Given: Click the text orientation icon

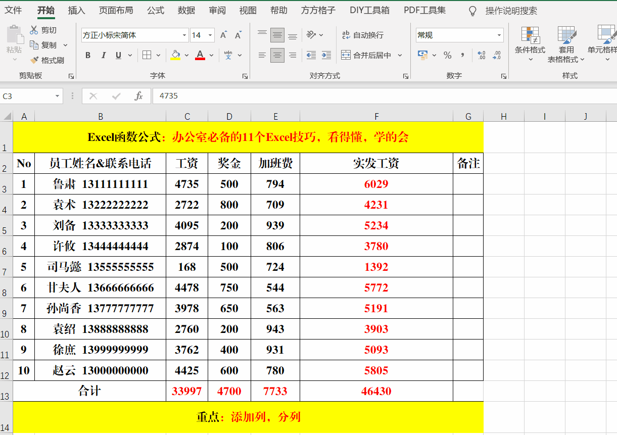Looking at the screenshot, I should point(311,35).
